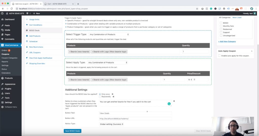
Task: Switch to Most Used categories tab
Action: (237, 17)
